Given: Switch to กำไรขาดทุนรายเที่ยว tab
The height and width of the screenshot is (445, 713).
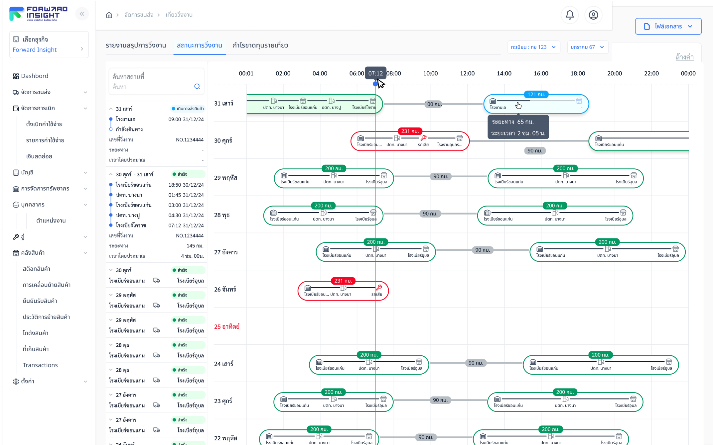Looking at the screenshot, I should [260, 45].
